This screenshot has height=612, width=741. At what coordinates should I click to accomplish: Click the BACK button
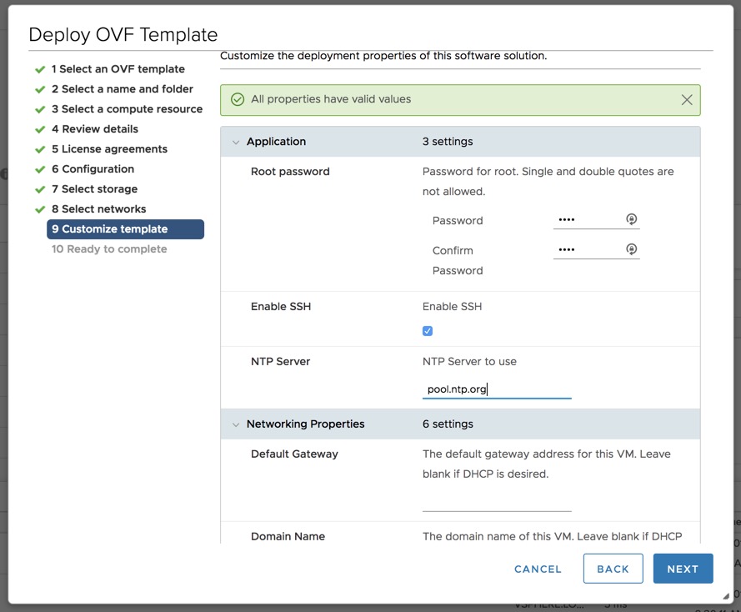point(613,569)
